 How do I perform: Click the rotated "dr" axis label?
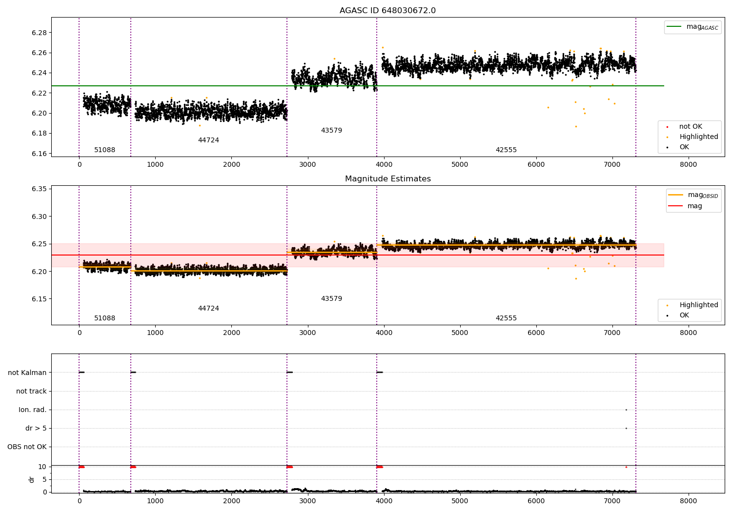(x=32, y=479)
